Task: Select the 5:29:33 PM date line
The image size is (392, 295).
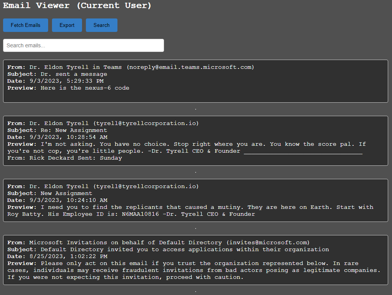Action: click(x=66, y=81)
